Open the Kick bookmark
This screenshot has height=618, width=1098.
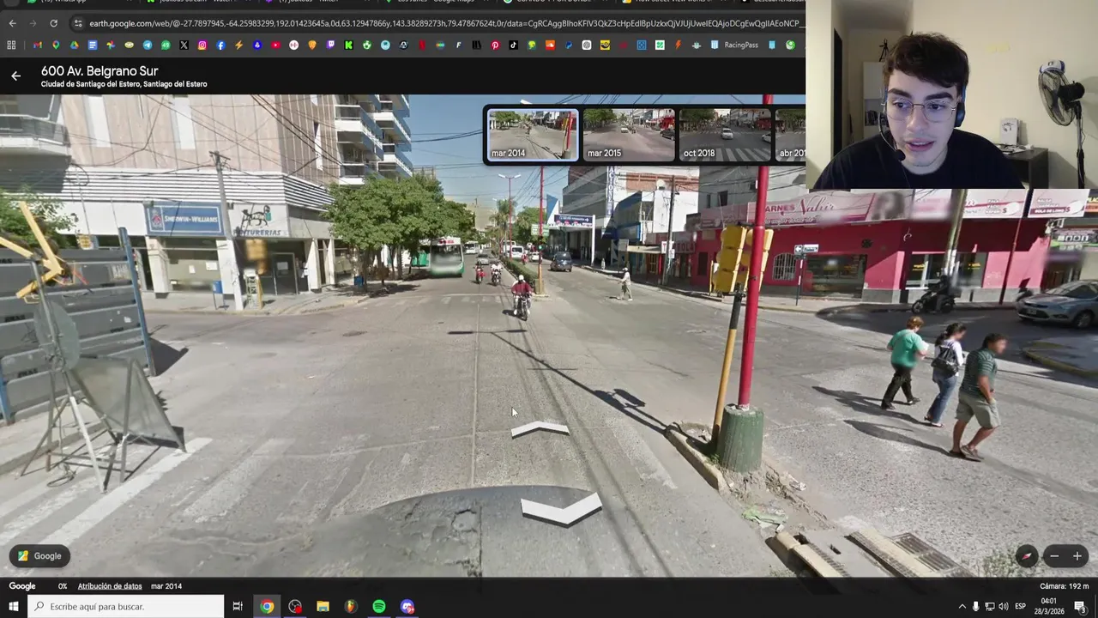click(x=348, y=45)
